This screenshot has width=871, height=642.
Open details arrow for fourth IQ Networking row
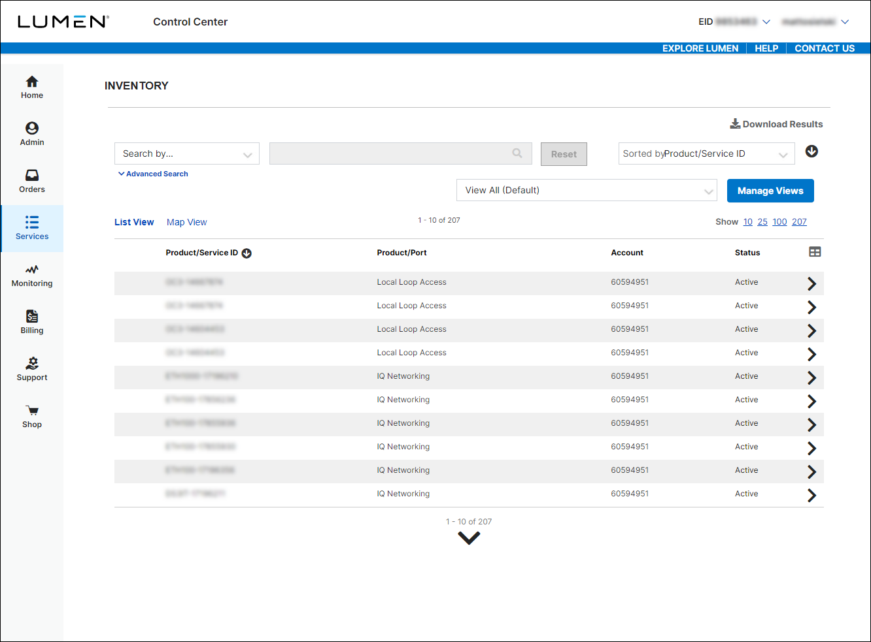pyautogui.click(x=811, y=448)
